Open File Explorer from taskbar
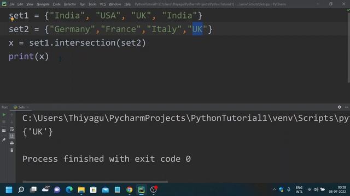 [x=81, y=189]
